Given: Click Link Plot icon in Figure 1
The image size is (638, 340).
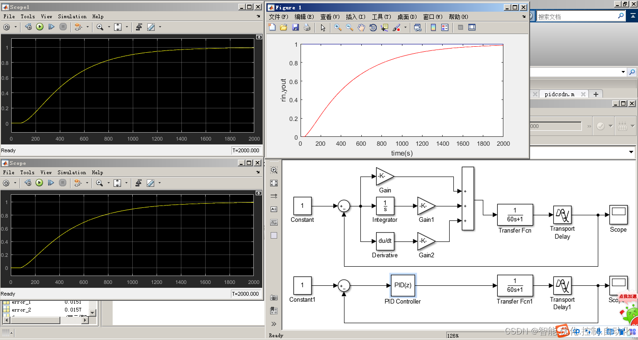Looking at the screenshot, I should 417,28.
